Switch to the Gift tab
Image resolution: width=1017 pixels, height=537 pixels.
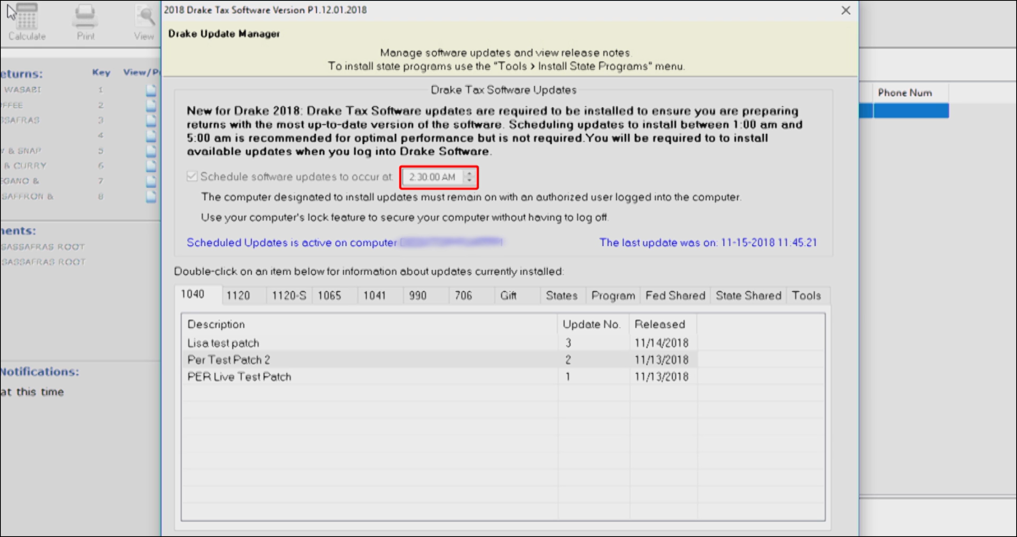click(x=516, y=296)
